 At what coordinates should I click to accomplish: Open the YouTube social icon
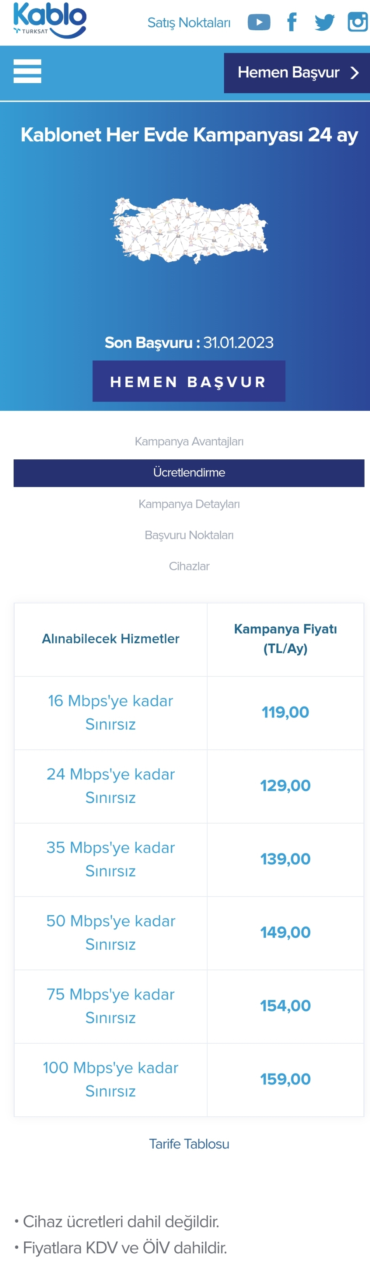(259, 22)
